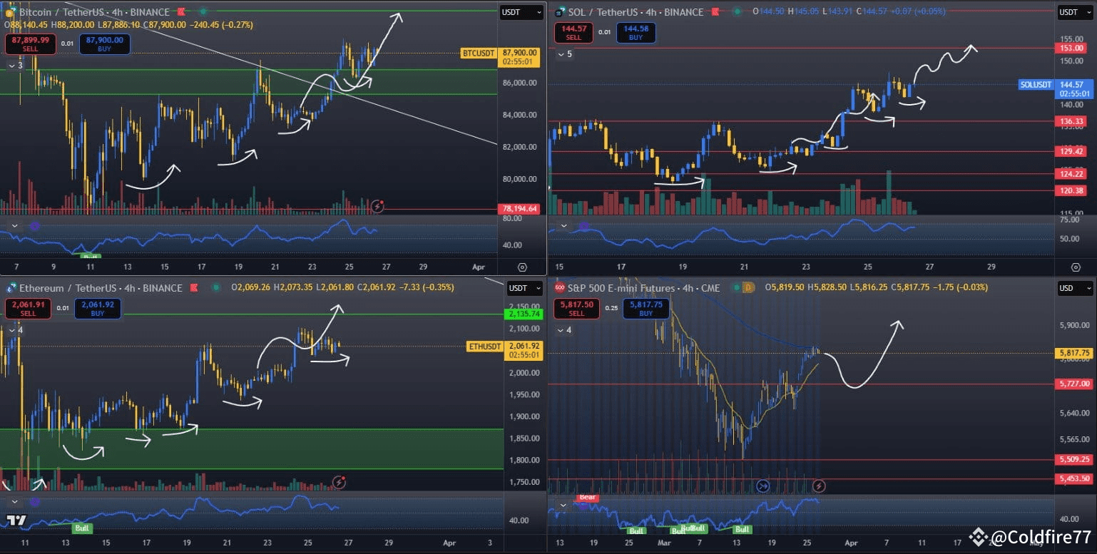The height and width of the screenshot is (554, 1097).
Task: Click the lightning event icon on Ethereum chart
Action: (340, 482)
